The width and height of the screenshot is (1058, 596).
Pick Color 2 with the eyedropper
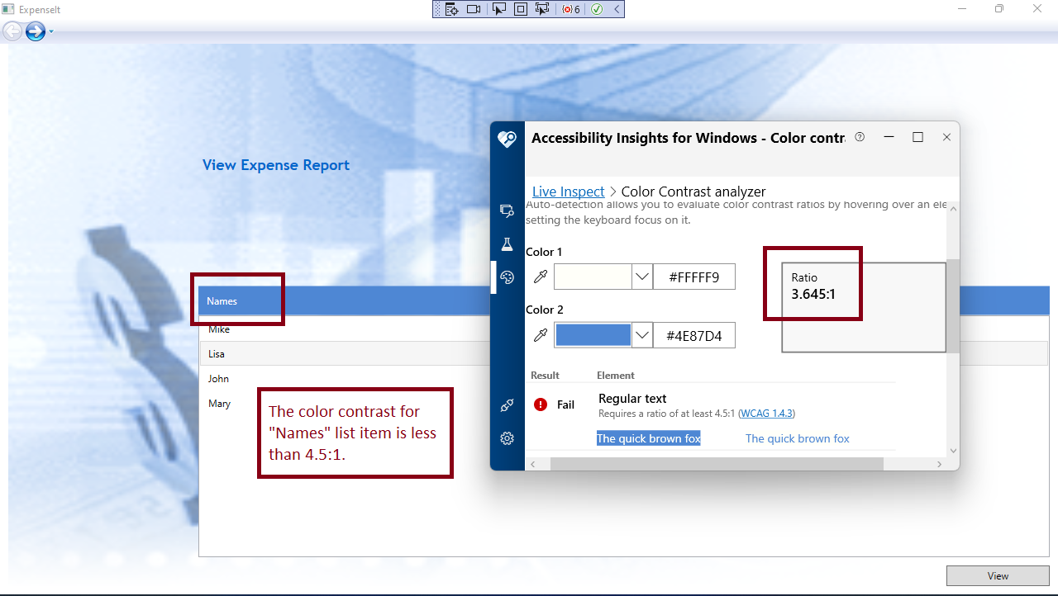(541, 334)
